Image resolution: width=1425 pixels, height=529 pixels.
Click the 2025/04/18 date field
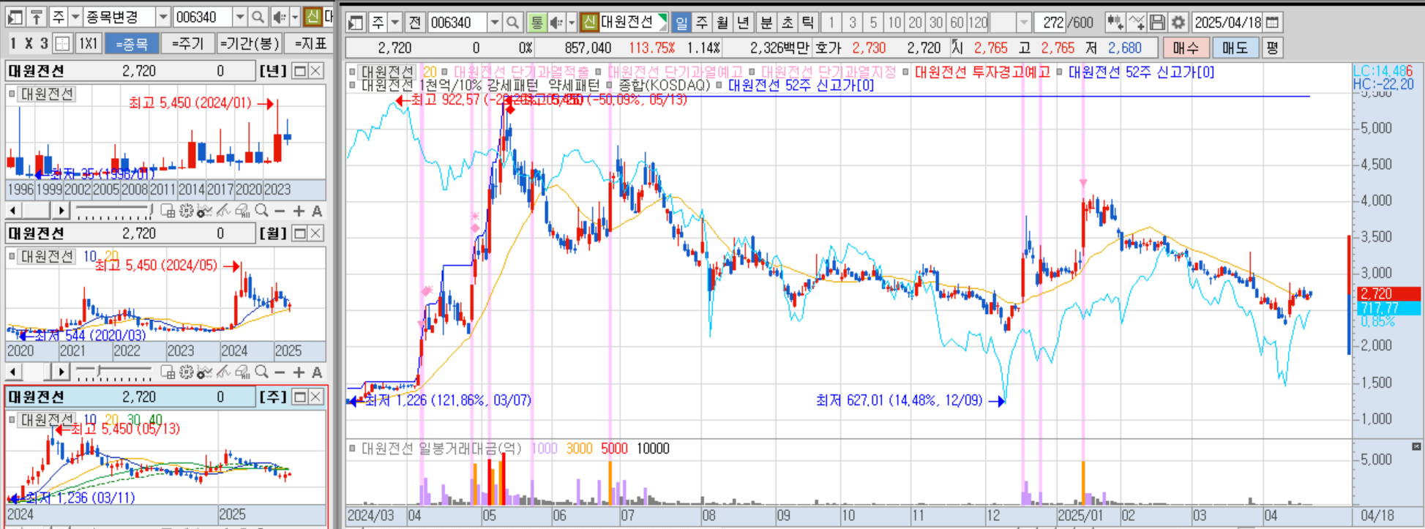[1228, 23]
